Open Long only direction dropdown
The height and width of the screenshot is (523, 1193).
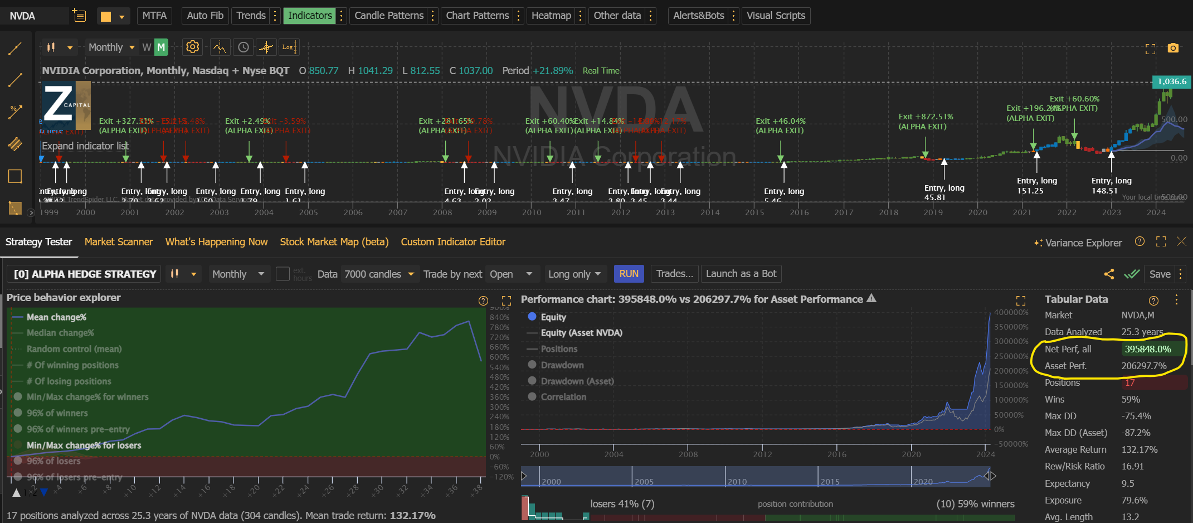(574, 274)
